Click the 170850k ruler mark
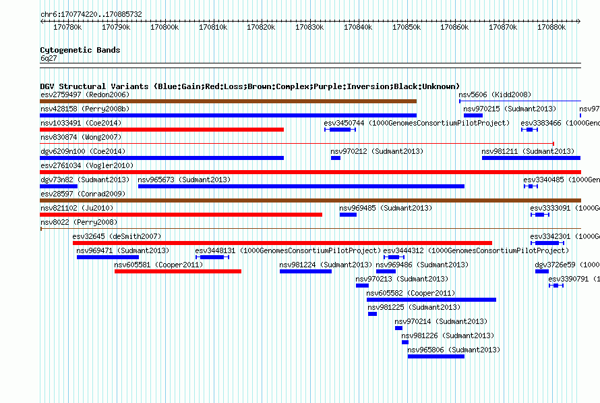600x403 pixels. click(407, 27)
